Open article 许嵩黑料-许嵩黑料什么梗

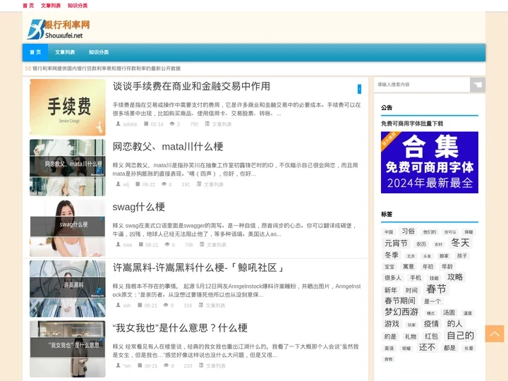click(x=198, y=267)
